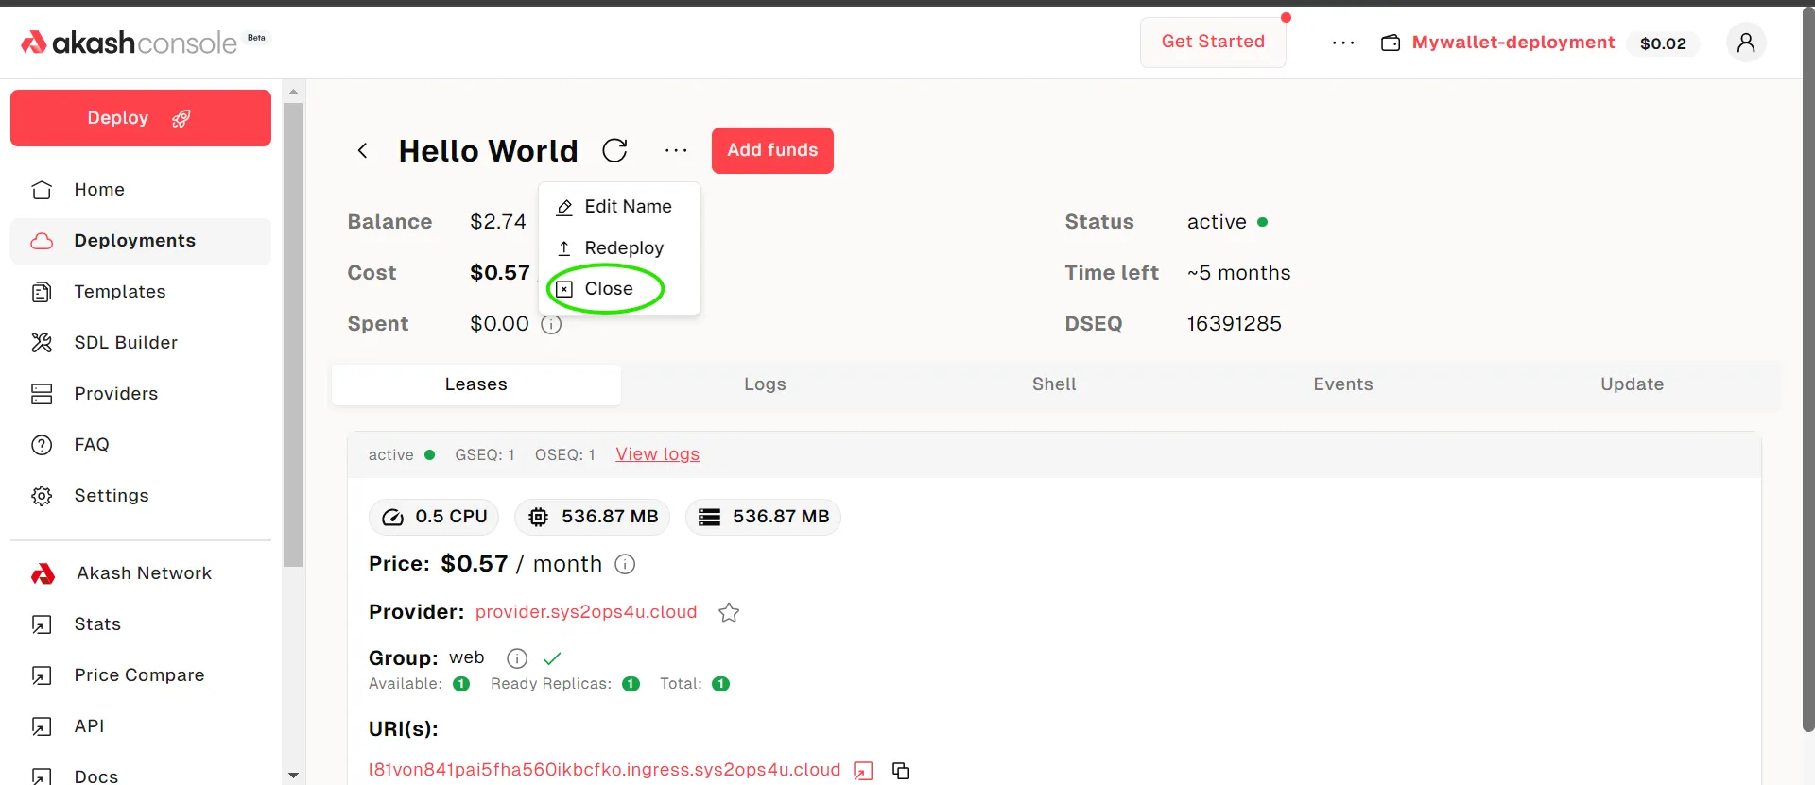
Task: Click the info icon next to Spent
Action: (551, 324)
